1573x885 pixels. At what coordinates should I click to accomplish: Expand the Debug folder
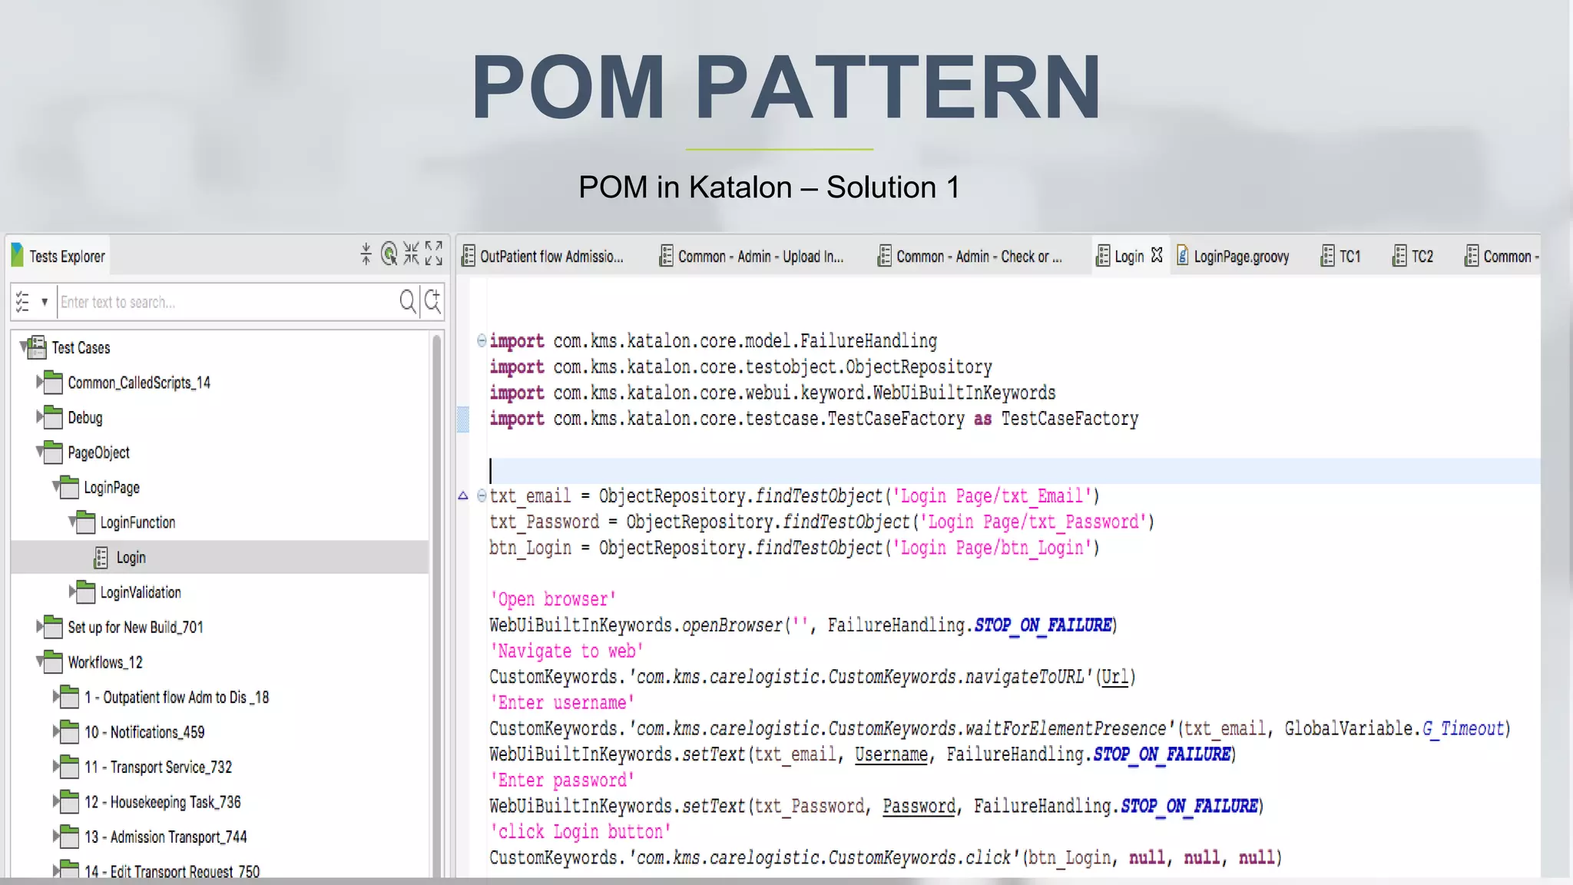[x=40, y=416]
